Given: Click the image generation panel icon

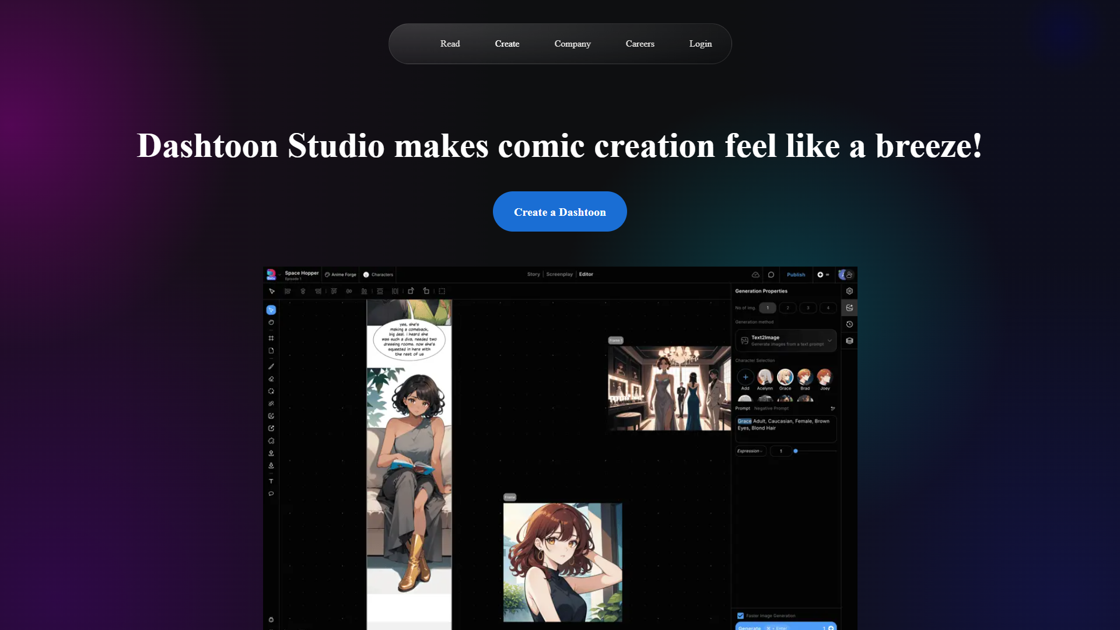Looking at the screenshot, I should [849, 308].
